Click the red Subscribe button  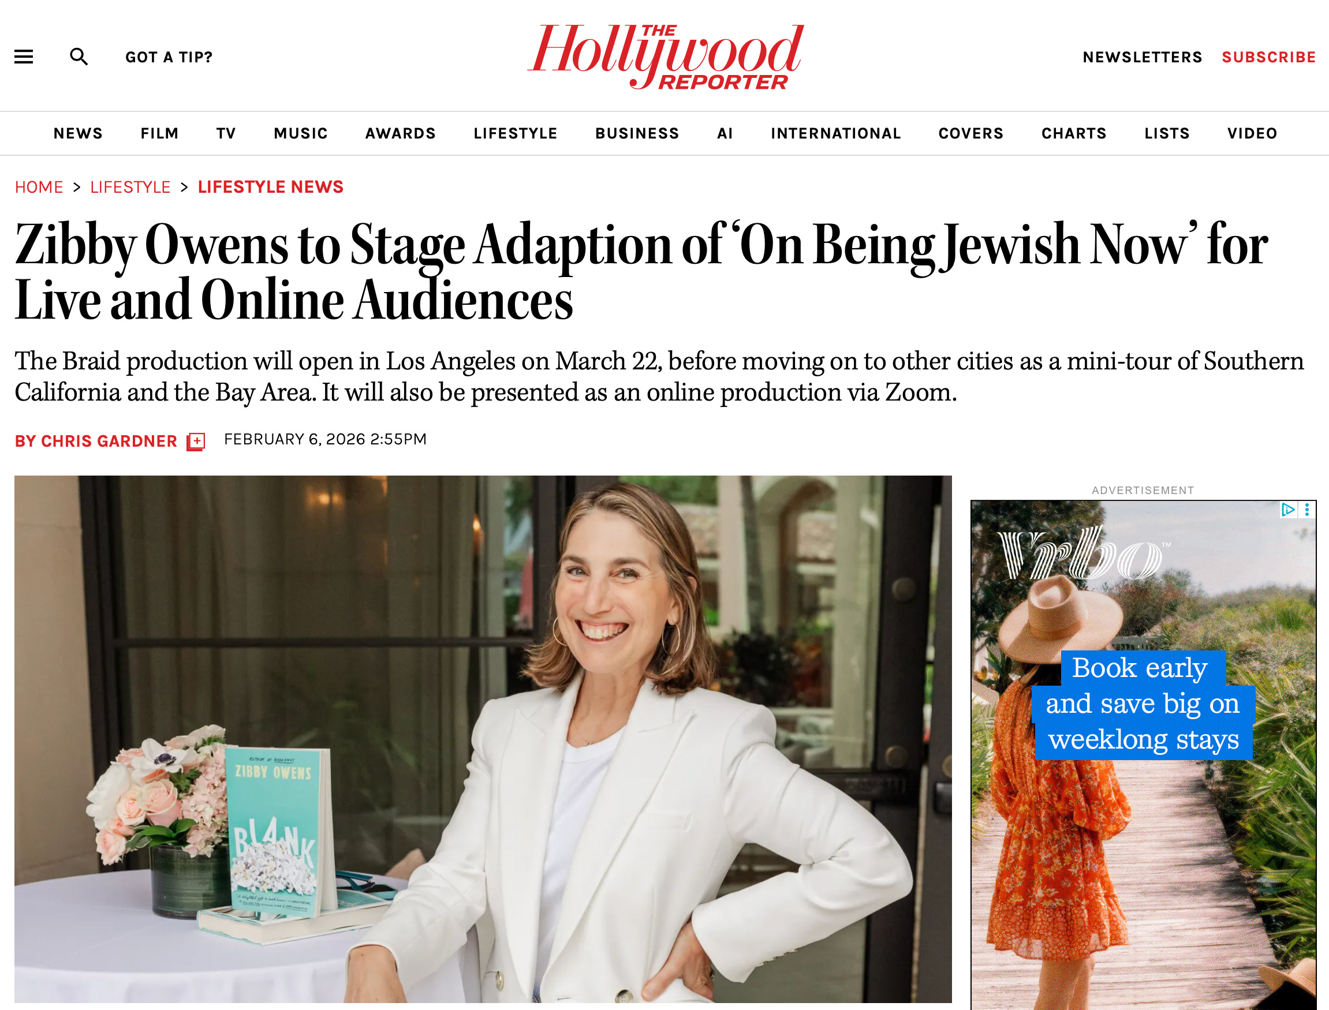[1269, 57]
